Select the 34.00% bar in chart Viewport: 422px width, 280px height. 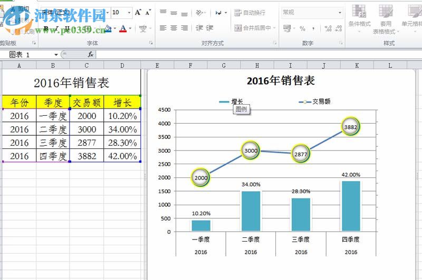tap(251, 211)
